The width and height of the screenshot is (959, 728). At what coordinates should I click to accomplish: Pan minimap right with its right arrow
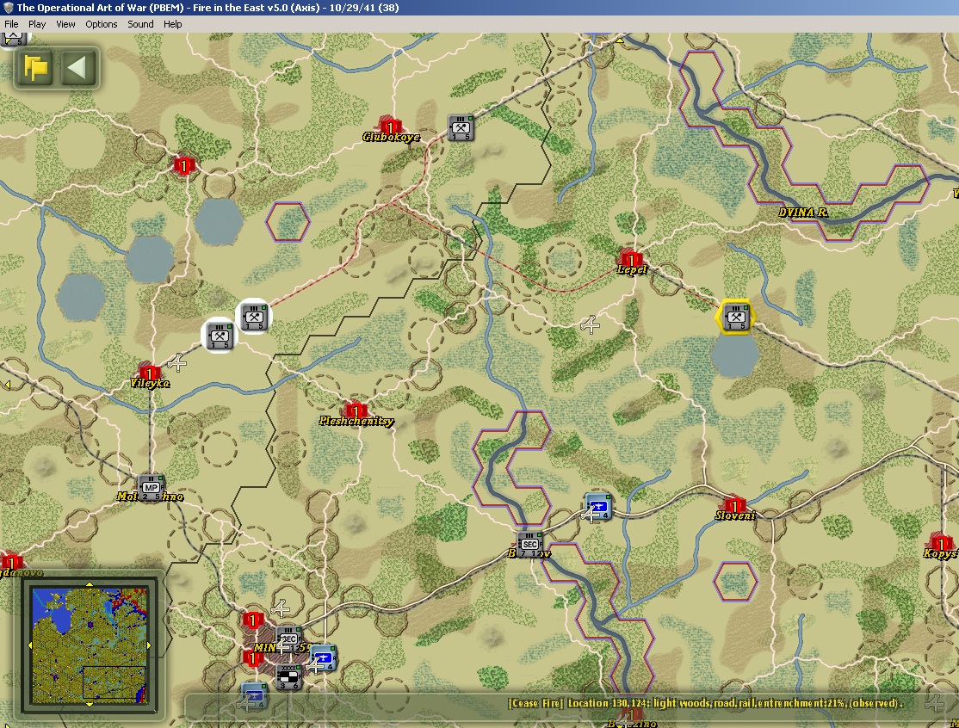pos(149,645)
